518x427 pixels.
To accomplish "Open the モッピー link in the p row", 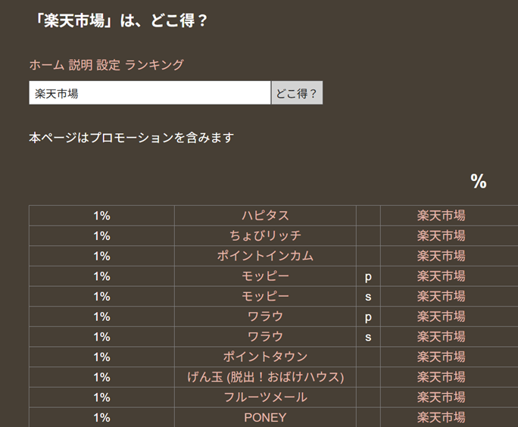I will 265,276.
